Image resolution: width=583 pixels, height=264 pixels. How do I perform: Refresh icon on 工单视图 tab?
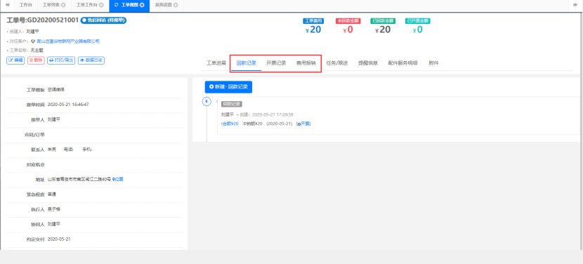tap(117, 5)
